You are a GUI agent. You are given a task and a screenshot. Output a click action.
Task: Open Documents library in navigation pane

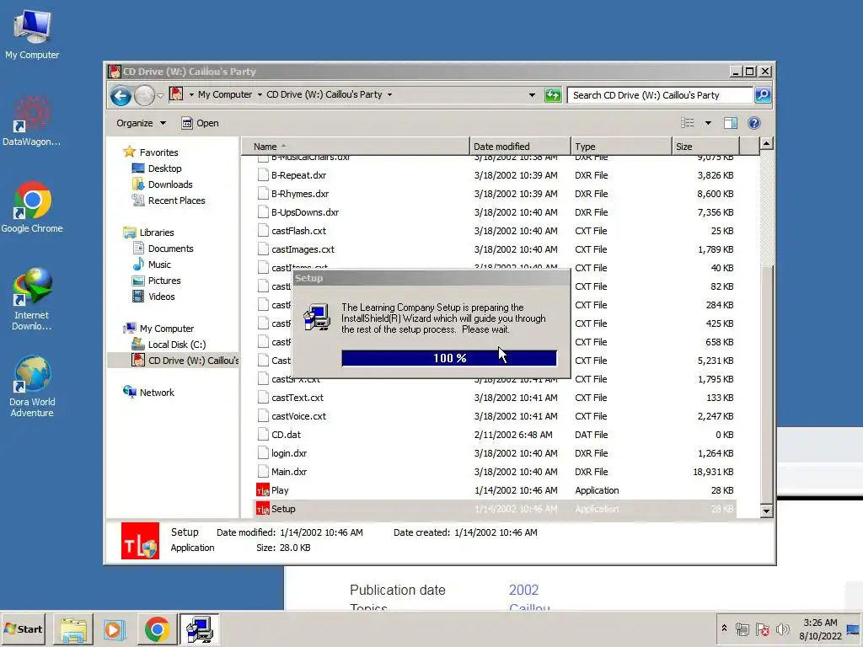point(170,249)
